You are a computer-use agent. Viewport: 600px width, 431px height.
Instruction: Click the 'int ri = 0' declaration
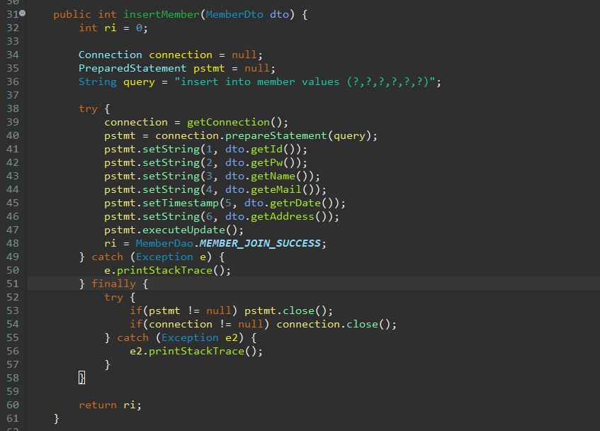tap(113, 28)
